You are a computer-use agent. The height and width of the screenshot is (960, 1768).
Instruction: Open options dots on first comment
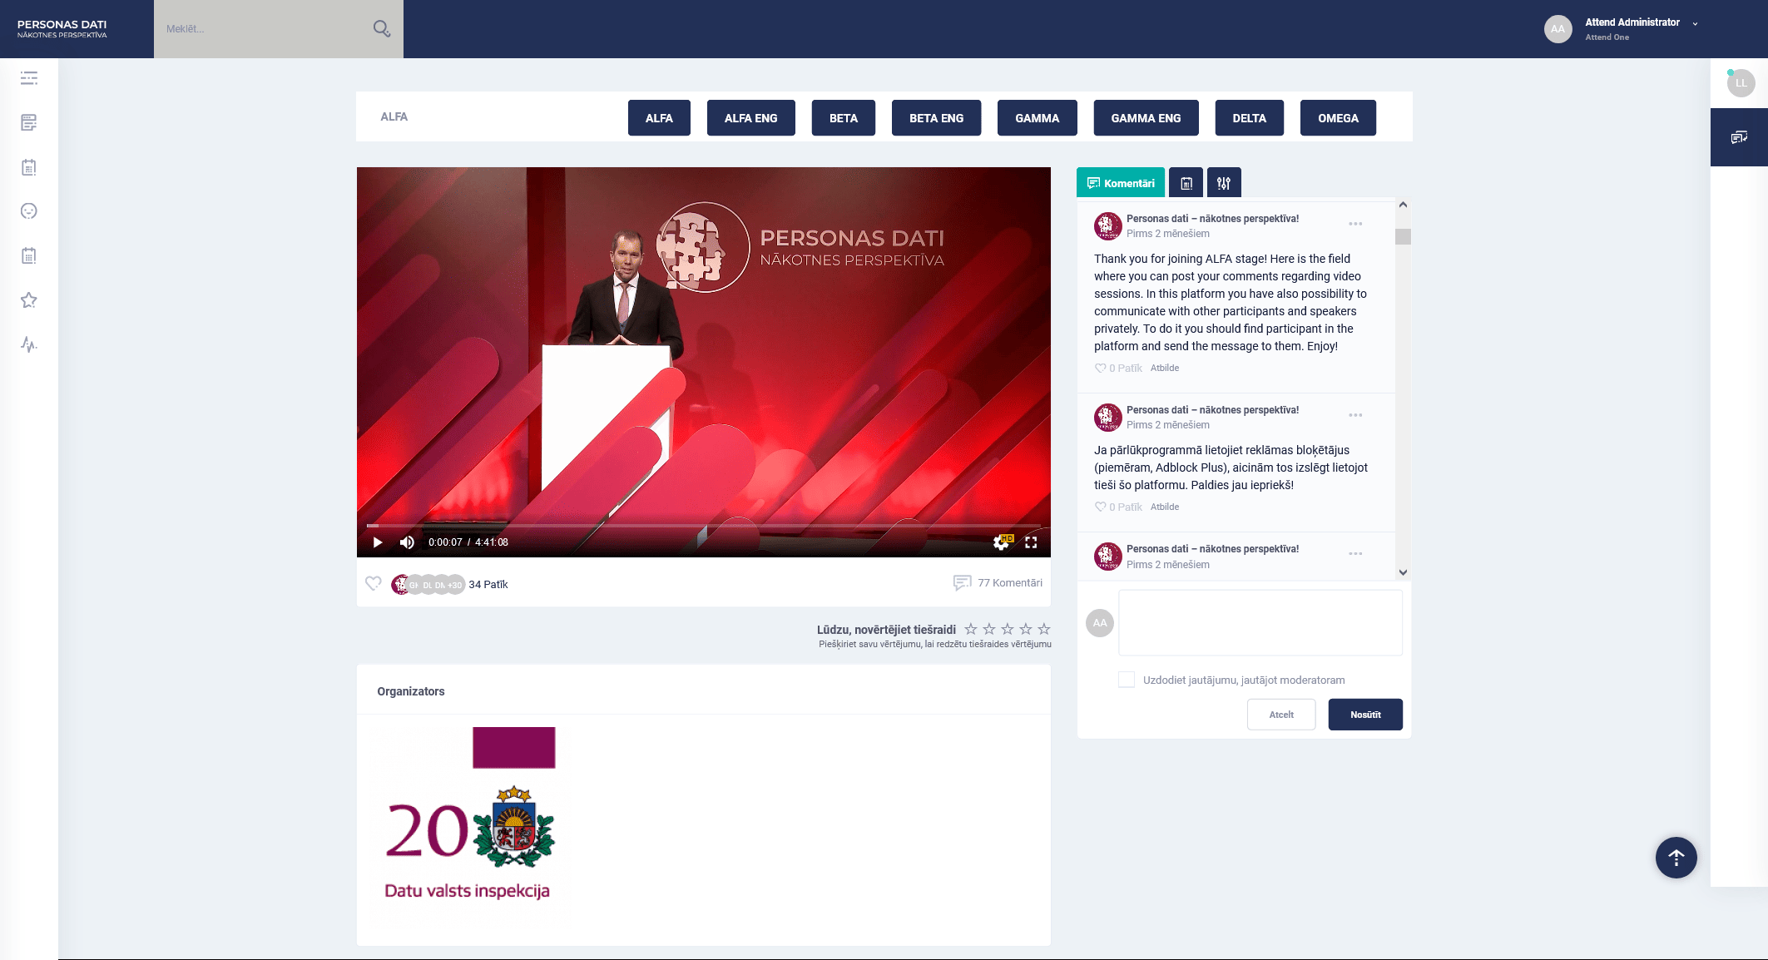1355,224
